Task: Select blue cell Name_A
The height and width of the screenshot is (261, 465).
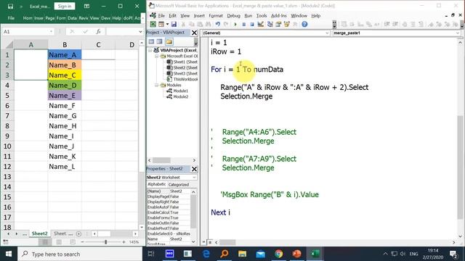Action: coord(65,55)
